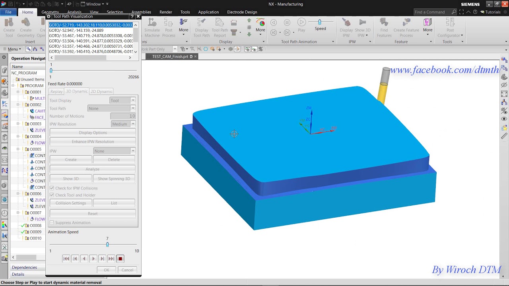Click rewind to start in playback controls
This screenshot has height=286, width=509.
66,259
